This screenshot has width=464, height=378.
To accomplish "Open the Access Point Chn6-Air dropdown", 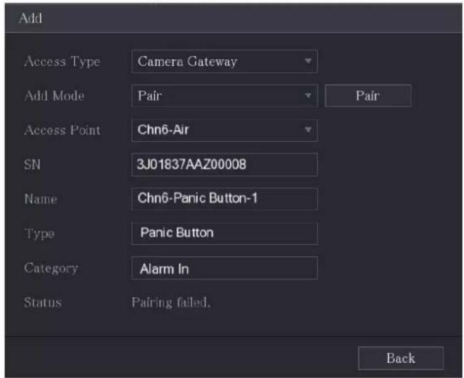I will point(224,130).
